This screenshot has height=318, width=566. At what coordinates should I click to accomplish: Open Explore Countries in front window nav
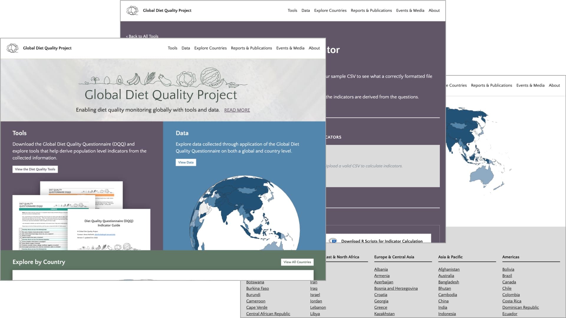(210, 48)
